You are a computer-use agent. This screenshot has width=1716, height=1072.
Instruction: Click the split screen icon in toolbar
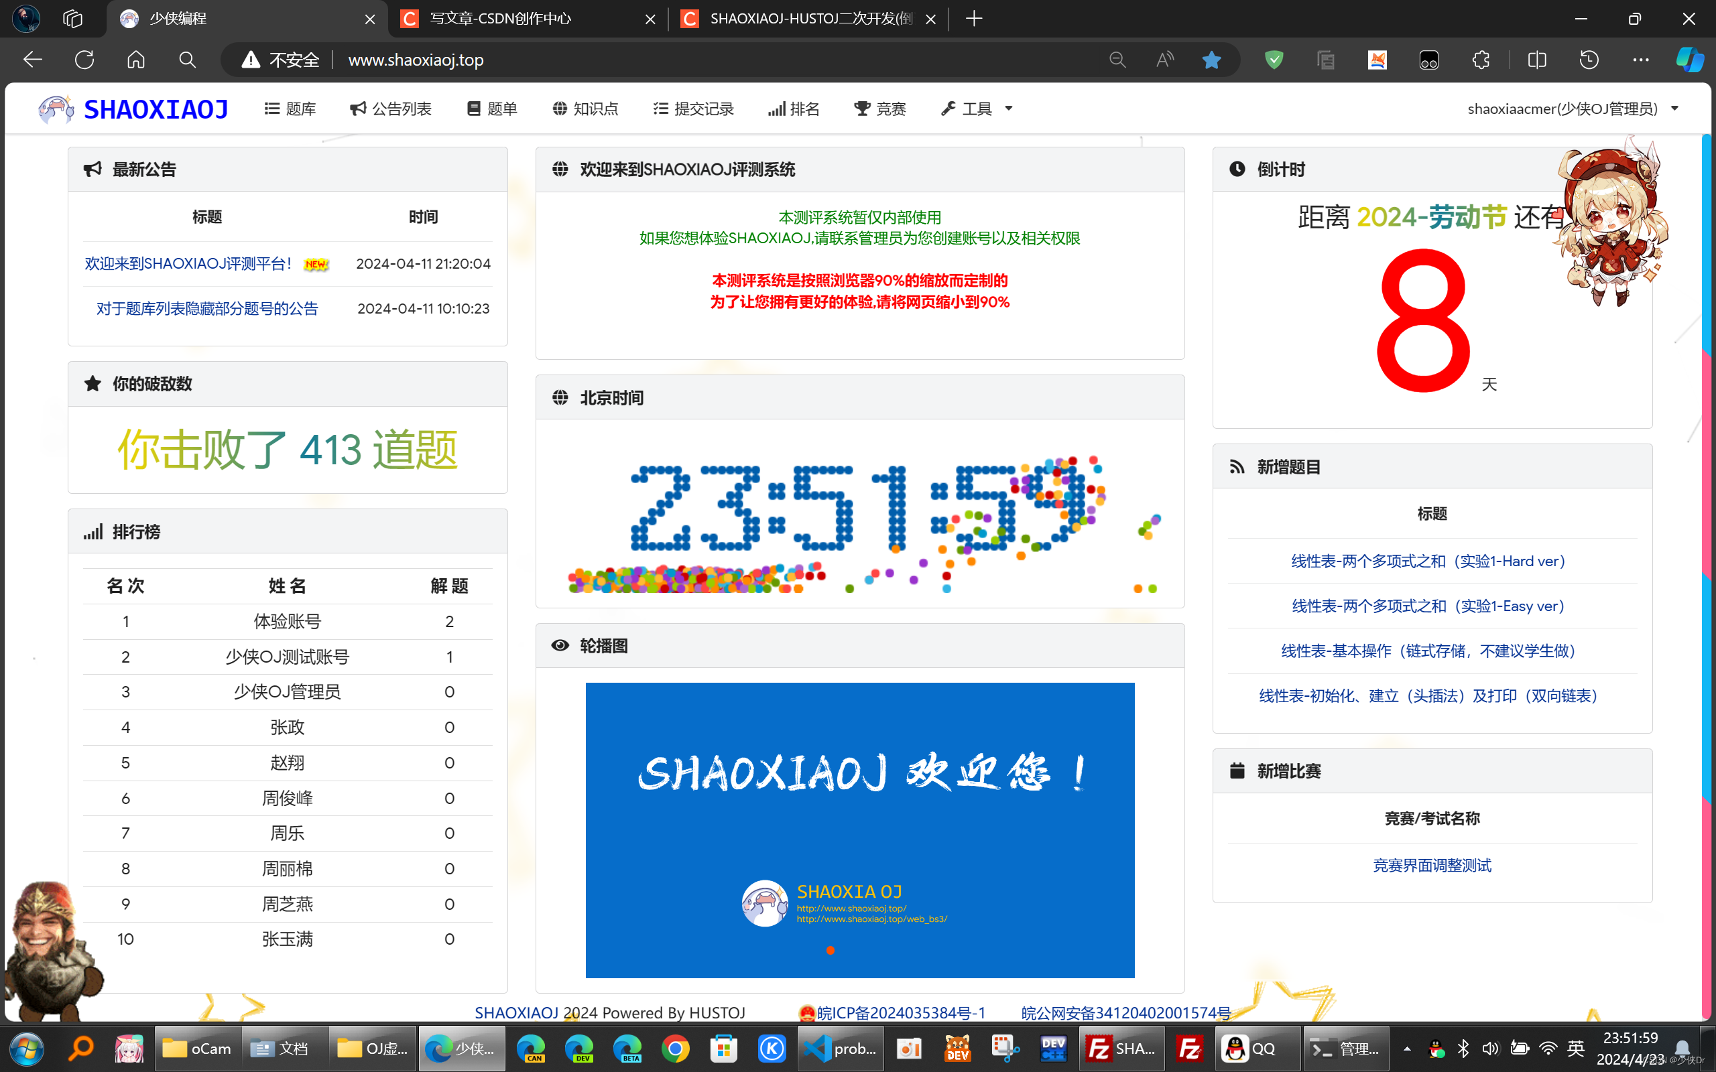click(x=1536, y=60)
